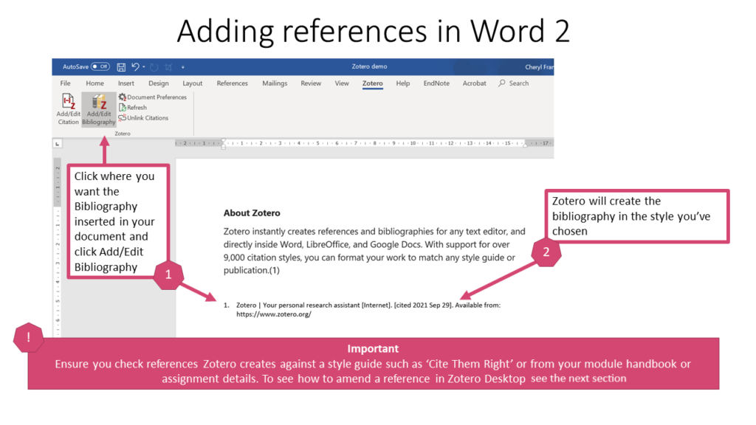Switch to the Acrobat tab

(474, 83)
